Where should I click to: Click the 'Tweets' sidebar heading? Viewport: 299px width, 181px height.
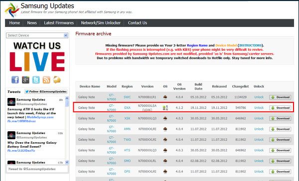click(x=14, y=91)
